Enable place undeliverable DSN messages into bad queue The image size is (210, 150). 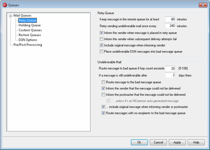(x=101, y=51)
